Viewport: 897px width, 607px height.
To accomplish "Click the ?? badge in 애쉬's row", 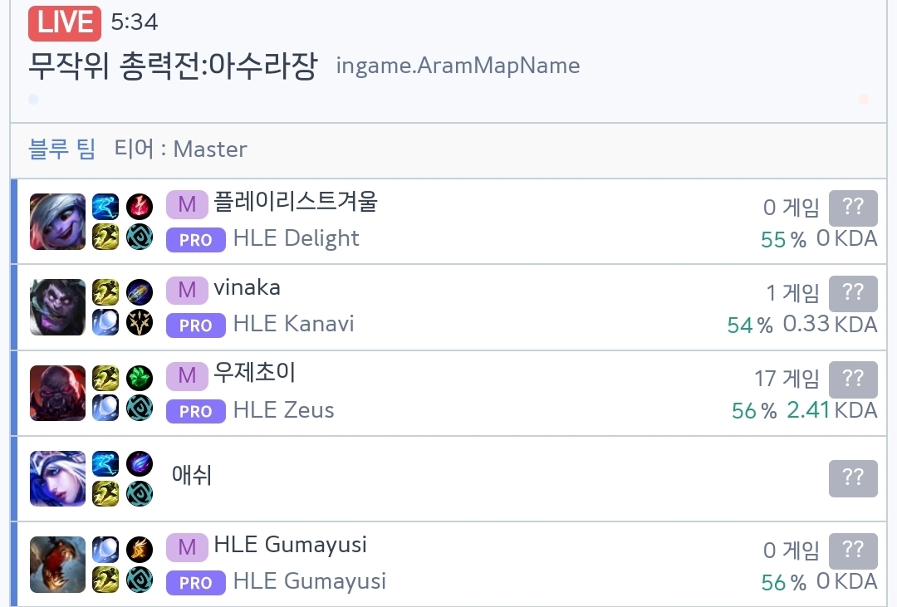I will point(853,478).
